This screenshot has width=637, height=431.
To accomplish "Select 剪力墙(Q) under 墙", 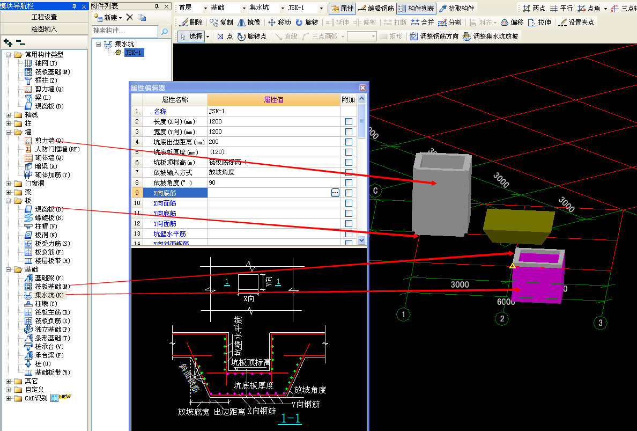I will (x=45, y=141).
